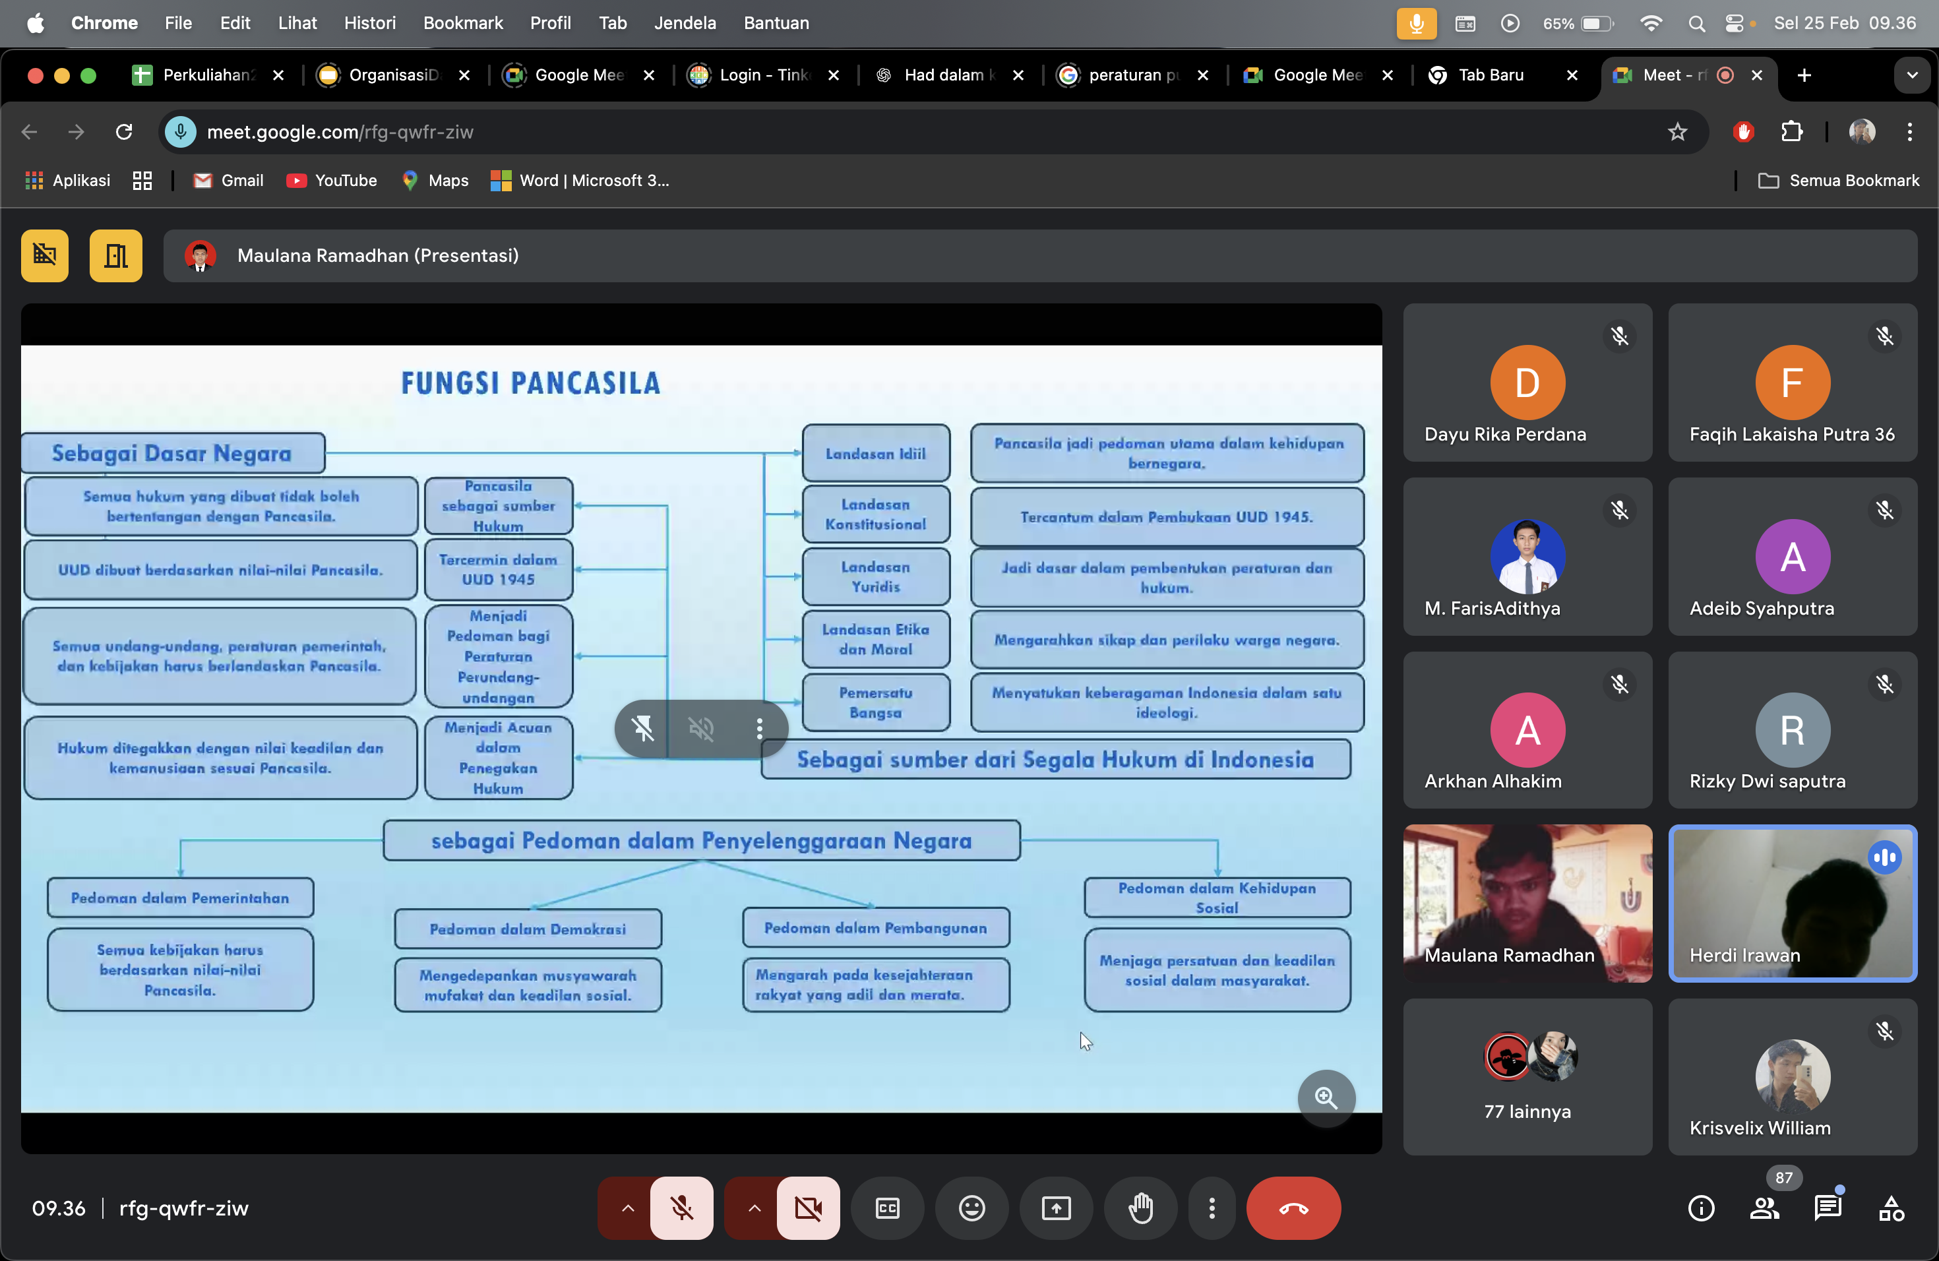Expand video settings chevron
The width and height of the screenshot is (1939, 1261).
[x=754, y=1207]
